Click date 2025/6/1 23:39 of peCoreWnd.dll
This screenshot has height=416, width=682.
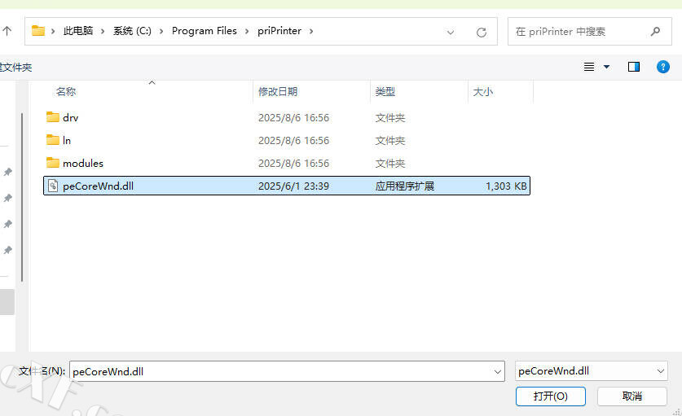tap(293, 186)
